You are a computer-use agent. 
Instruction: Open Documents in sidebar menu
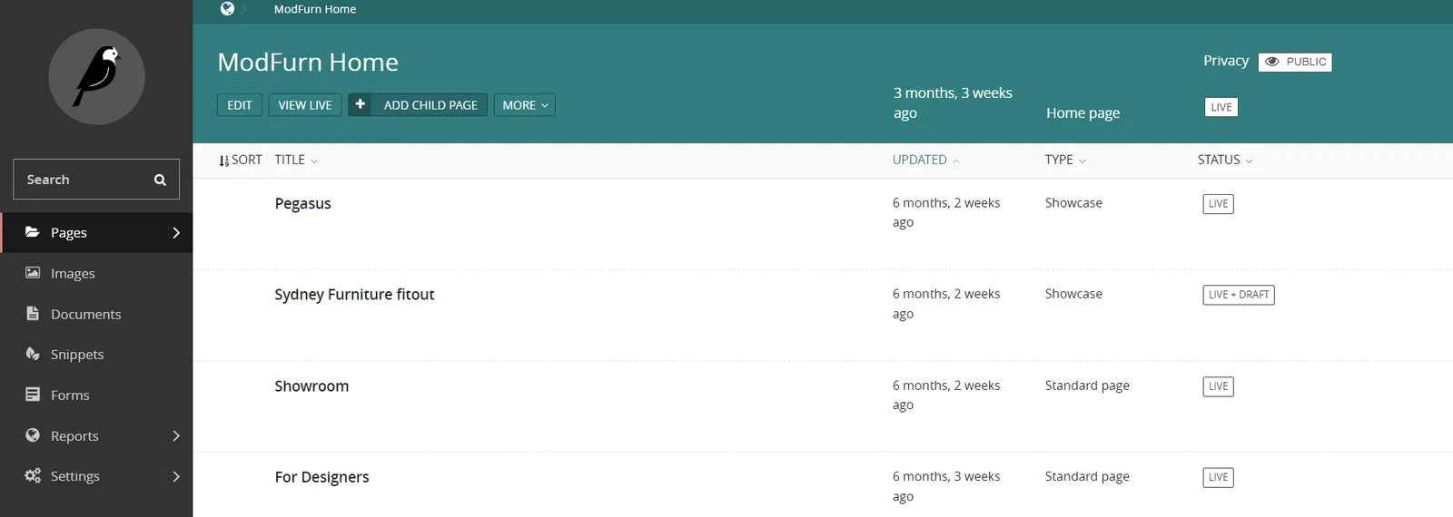pyautogui.click(x=96, y=314)
